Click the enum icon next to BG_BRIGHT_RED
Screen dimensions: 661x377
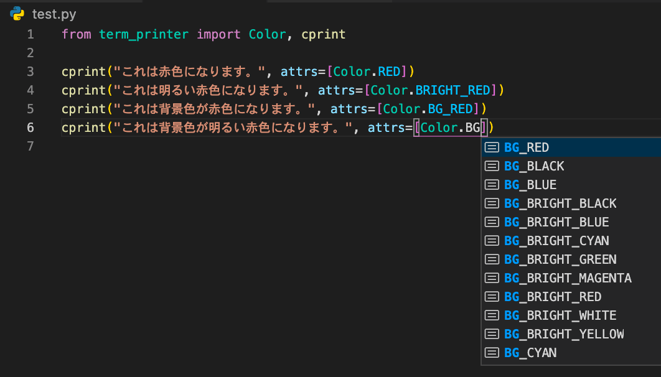[492, 297]
